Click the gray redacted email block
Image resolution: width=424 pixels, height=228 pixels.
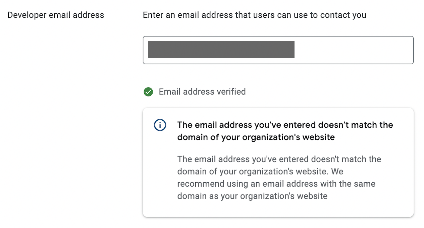click(221, 50)
